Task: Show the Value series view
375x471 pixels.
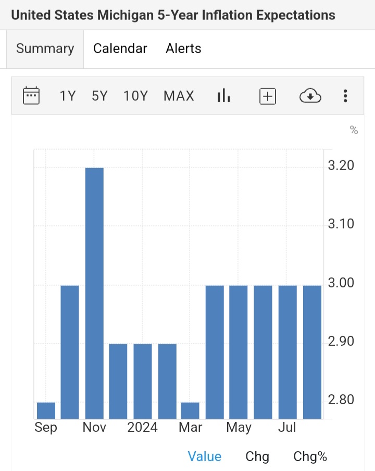Action: tap(204, 457)
